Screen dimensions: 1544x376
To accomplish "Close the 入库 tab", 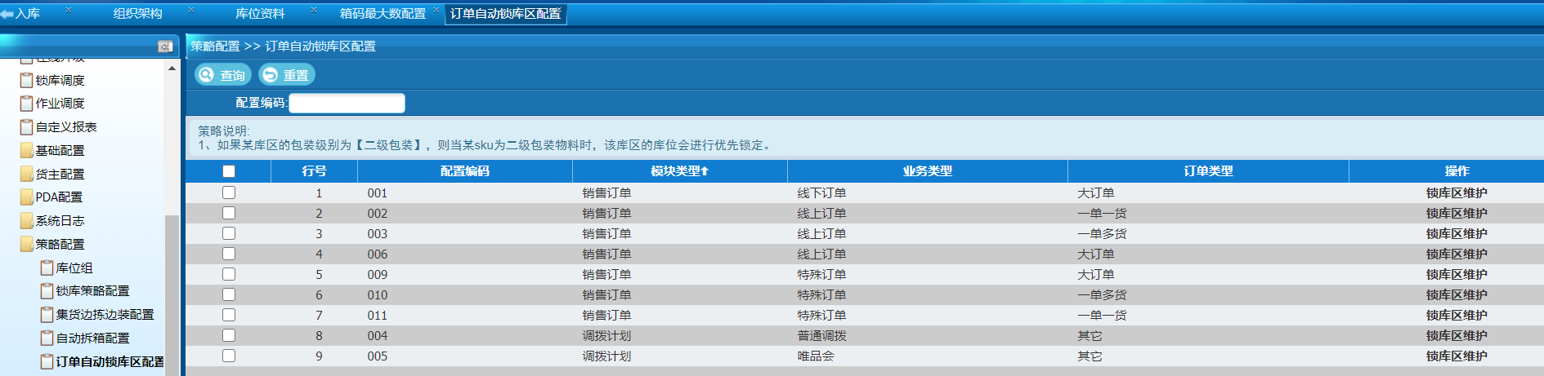I will pos(69,10).
